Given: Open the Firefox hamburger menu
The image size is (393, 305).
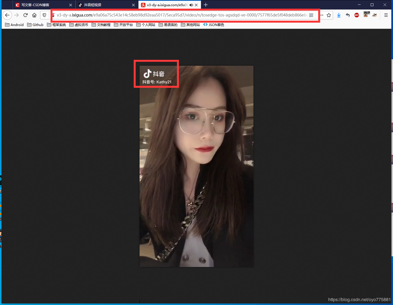Looking at the screenshot, I should click(386, 15).
